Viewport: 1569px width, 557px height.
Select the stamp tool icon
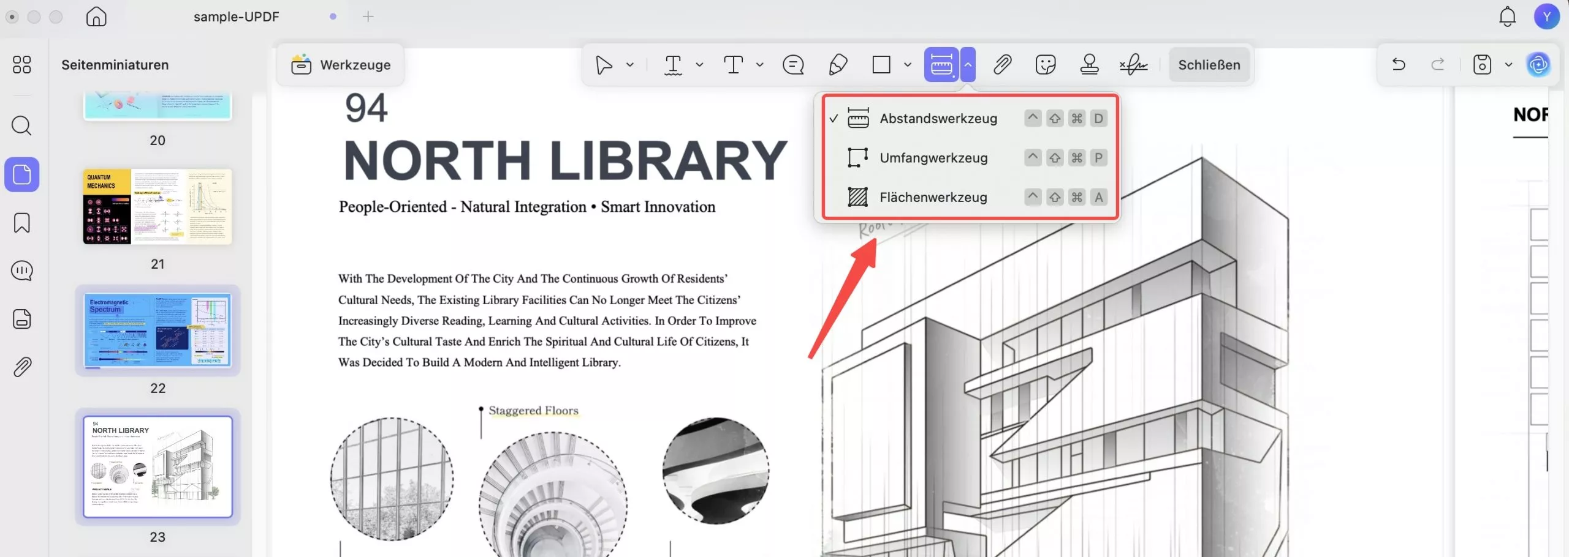(1089, 64)
